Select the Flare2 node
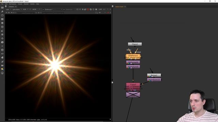Image resolution: width=218 pixels, height=122 pixels. coord(135,44)
